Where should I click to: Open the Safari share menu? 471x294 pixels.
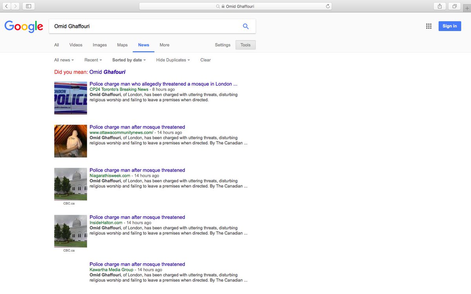pyautogui.click(x=440, y=6)
